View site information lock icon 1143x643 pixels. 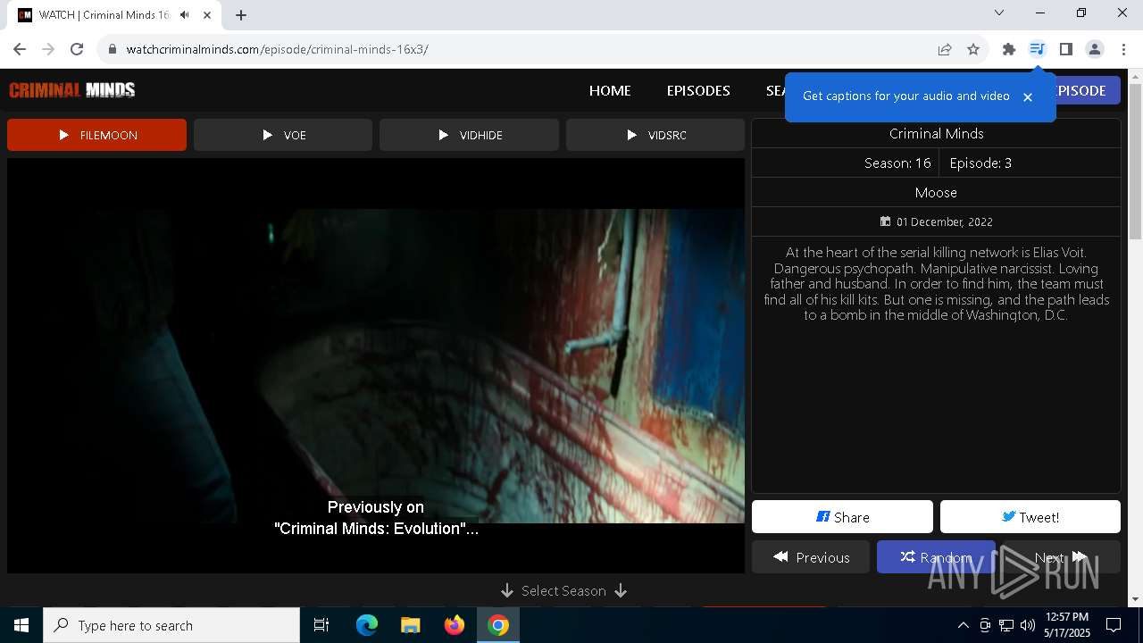pos(113,49)
